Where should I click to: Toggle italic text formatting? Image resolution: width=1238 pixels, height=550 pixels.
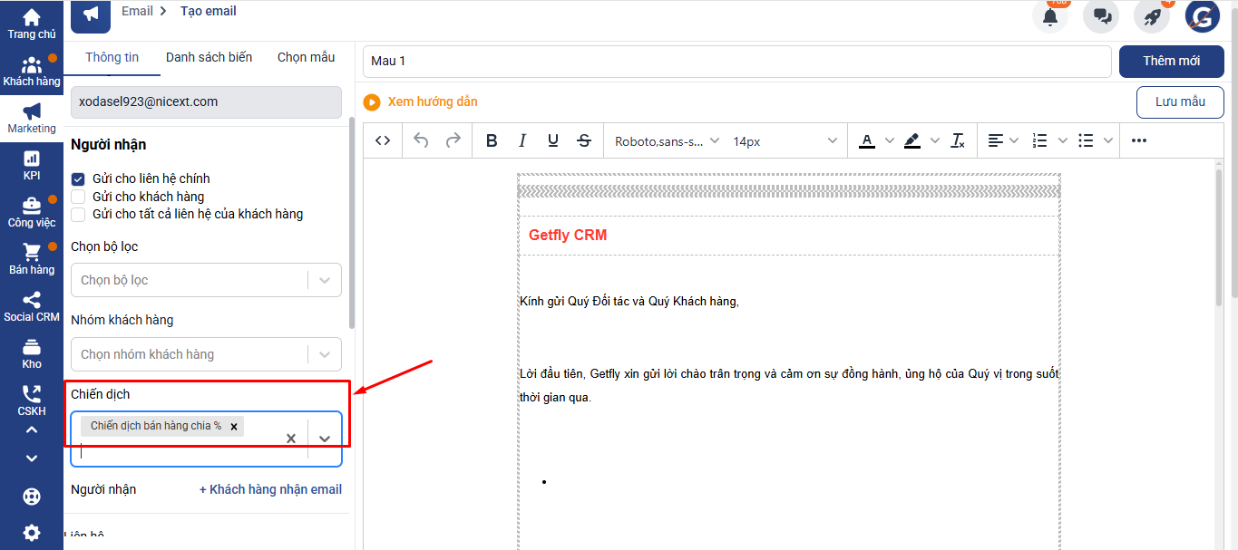(x=522, y=140)
